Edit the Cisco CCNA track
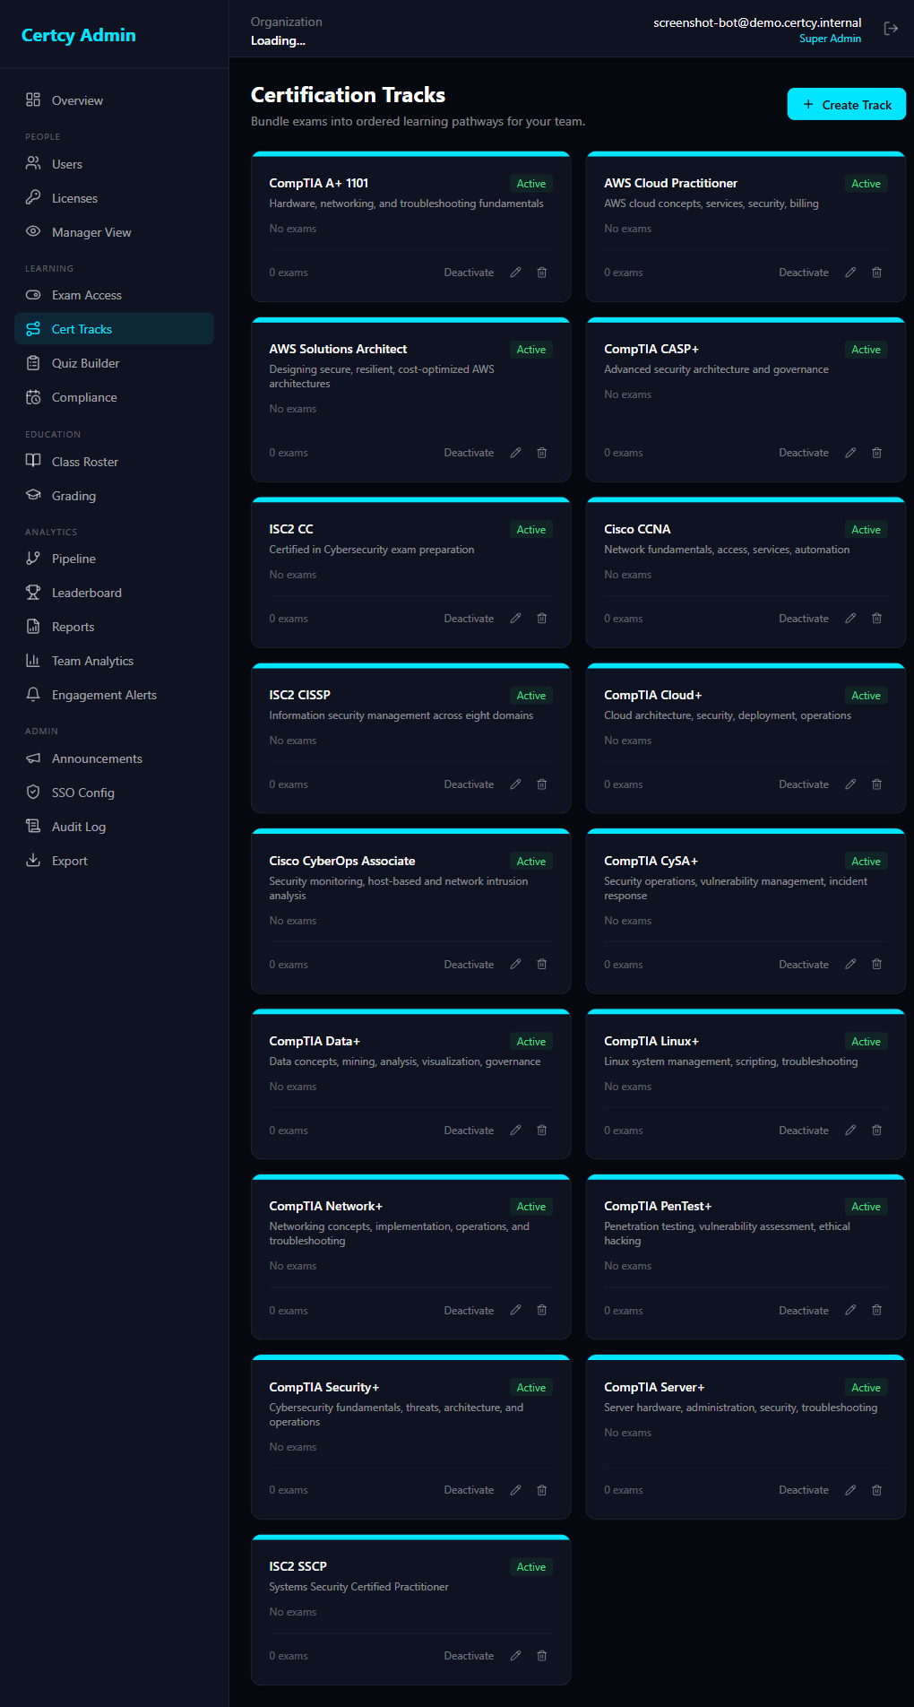Screen dimensions: 914x1707 [x=850, y=619]
